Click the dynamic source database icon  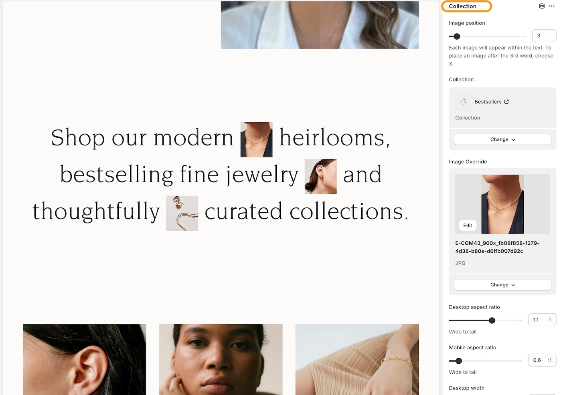click(542, 6)
